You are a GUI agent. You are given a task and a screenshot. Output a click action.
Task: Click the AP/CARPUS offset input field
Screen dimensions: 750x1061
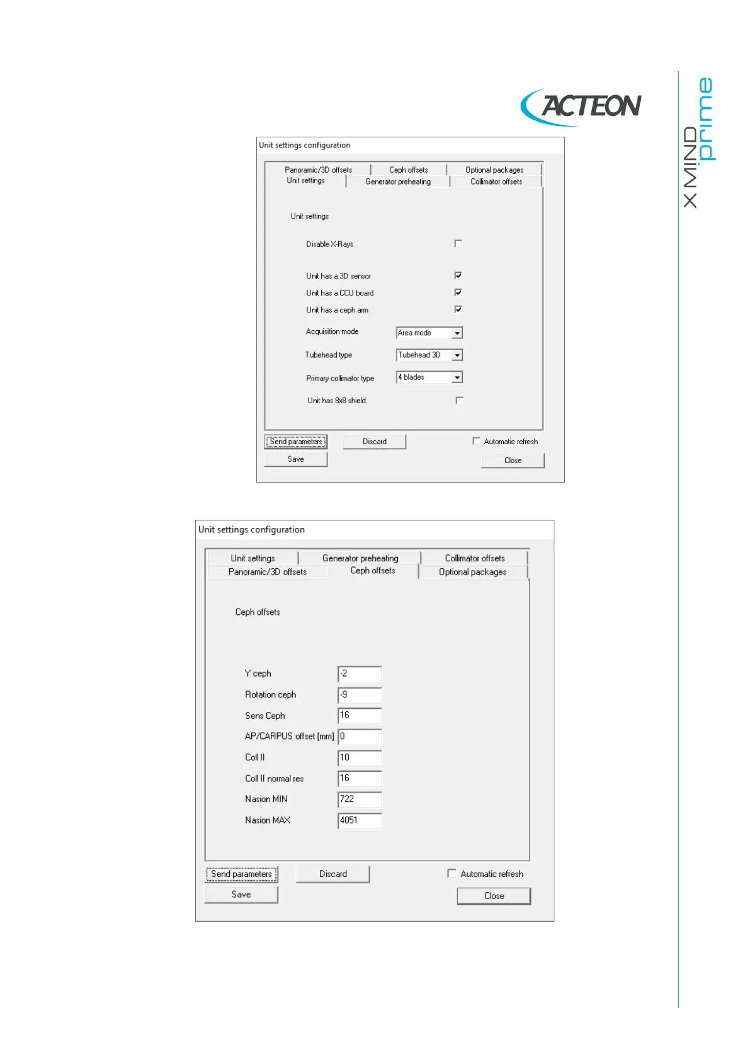click(360, 737)
